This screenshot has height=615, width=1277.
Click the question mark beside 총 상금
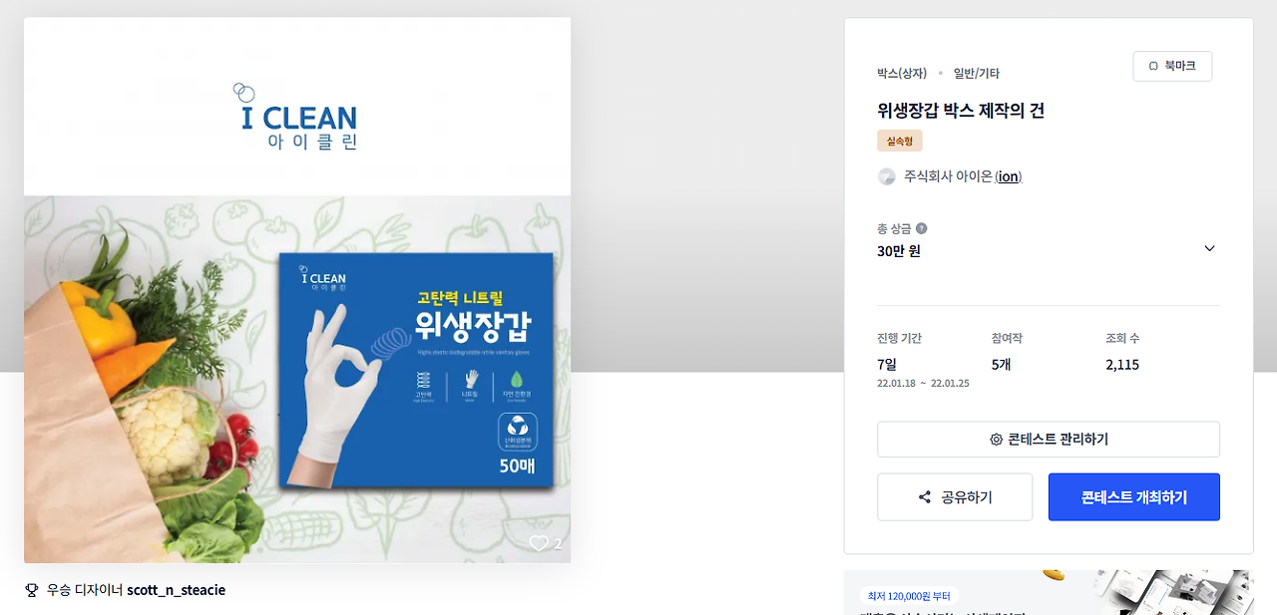coord(921,228)
